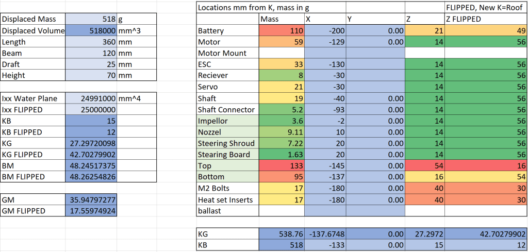Click the Heat set Inserts label cell
This screenshot has height=252, width=528.
(x=227, y=199)
